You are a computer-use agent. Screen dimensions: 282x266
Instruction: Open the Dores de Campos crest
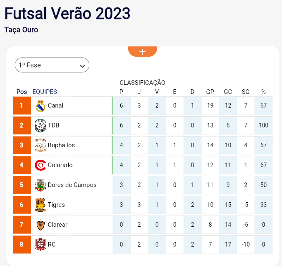point(40,185)
